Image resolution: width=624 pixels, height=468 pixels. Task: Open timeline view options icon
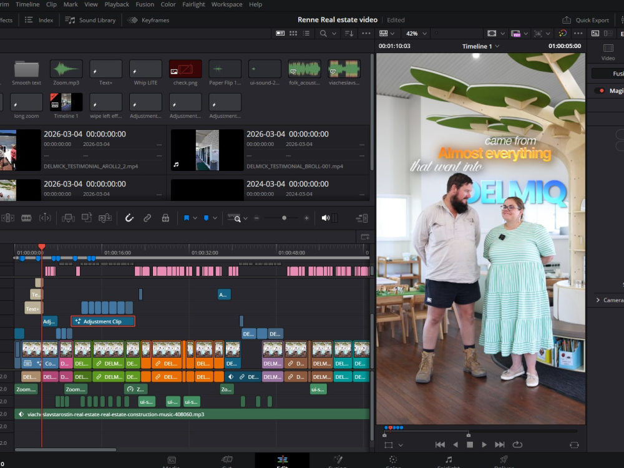[362, 218]
